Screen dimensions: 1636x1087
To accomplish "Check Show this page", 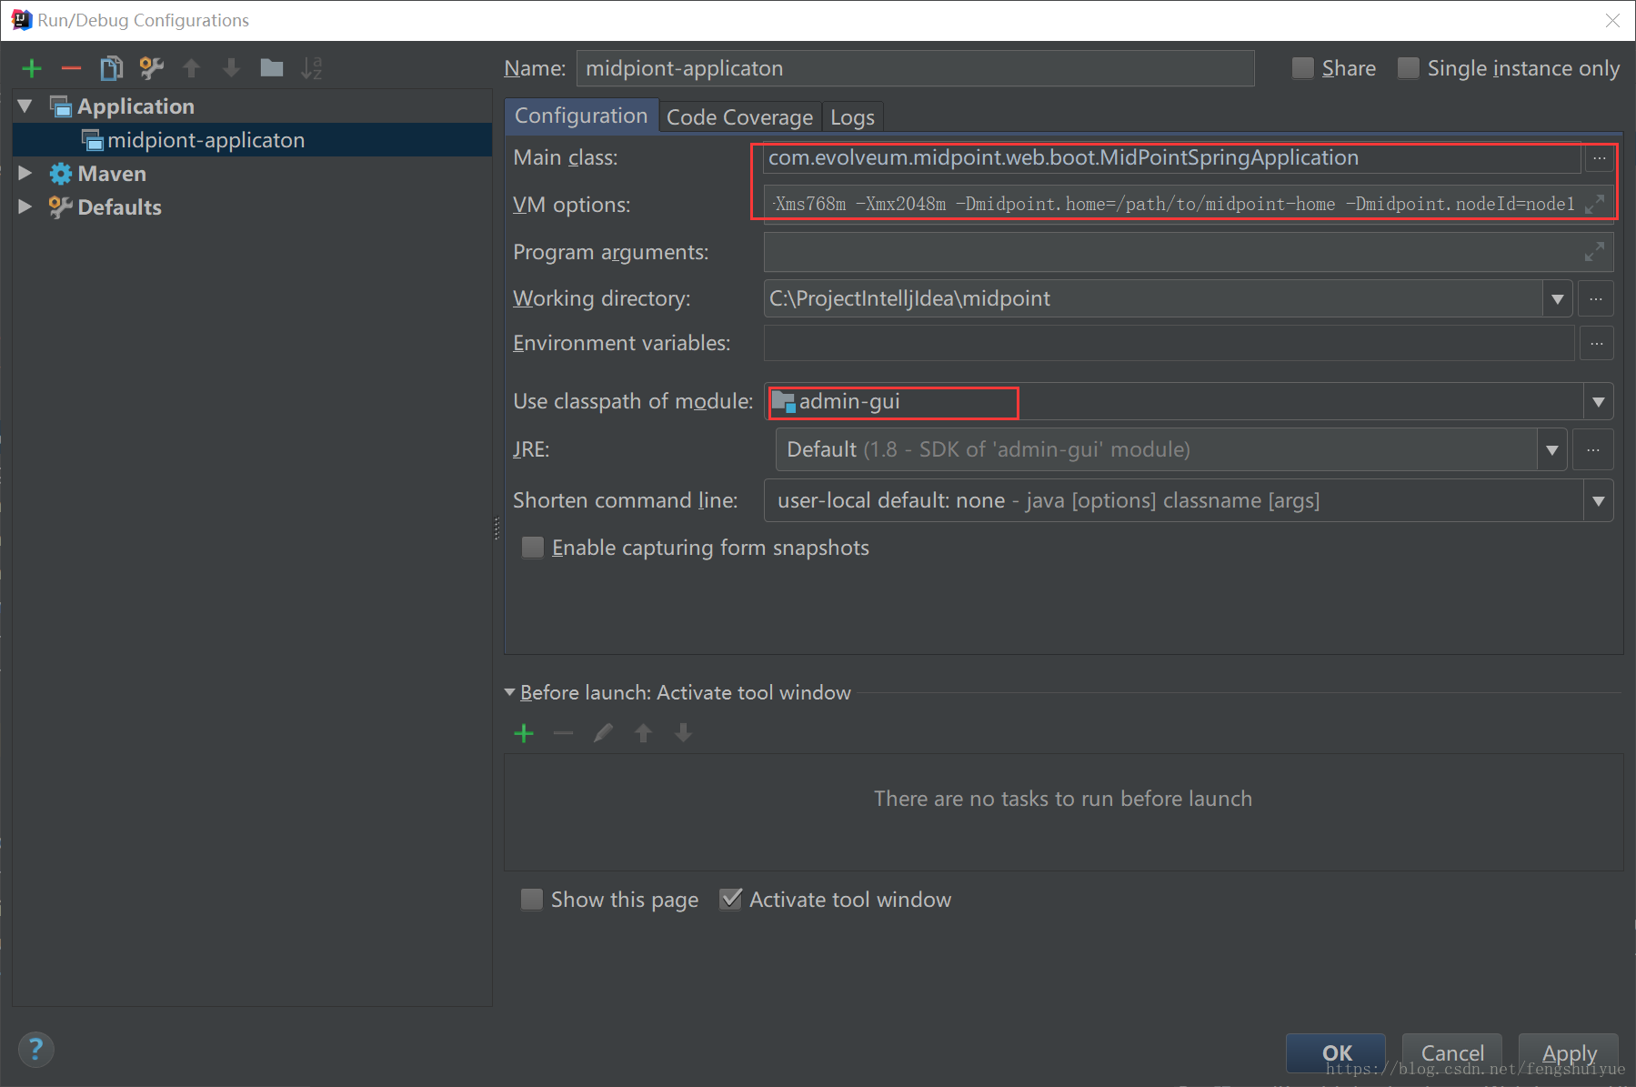I will (x=532, y=900).
